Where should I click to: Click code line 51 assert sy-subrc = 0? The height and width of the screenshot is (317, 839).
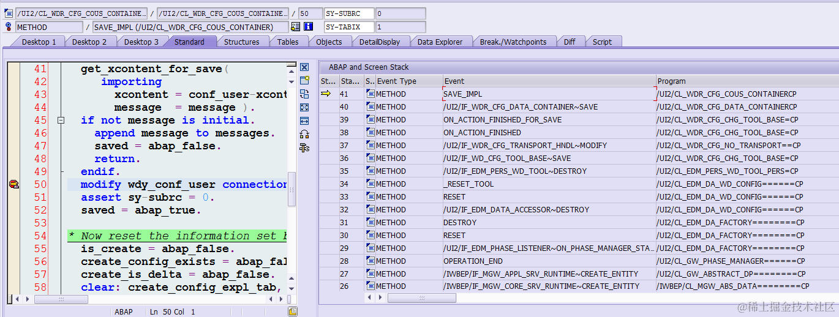coord(148,197)
